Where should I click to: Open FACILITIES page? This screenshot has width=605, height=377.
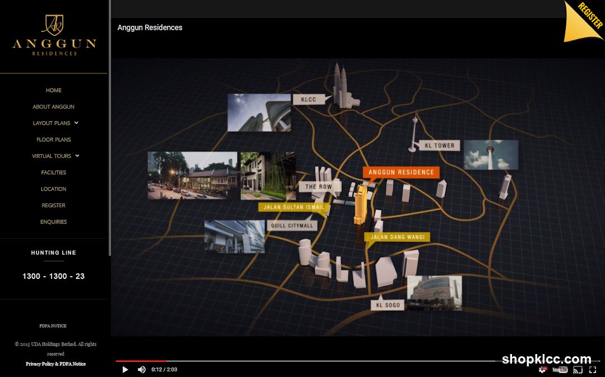pos(54,173)
